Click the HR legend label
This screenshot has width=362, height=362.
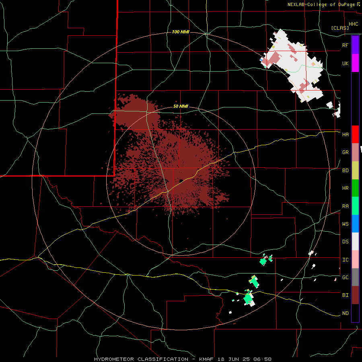(x=345, y=188)
